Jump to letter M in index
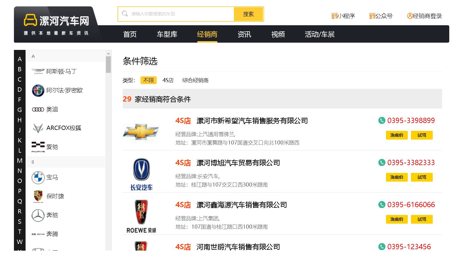This screenshot has height=255, width=460. (20, 161)
